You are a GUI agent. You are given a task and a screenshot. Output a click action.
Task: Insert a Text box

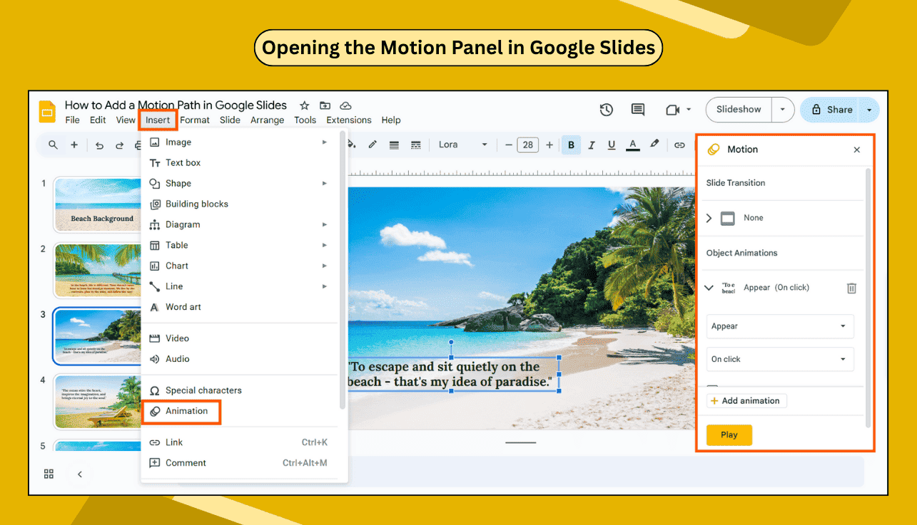(181, 162)
